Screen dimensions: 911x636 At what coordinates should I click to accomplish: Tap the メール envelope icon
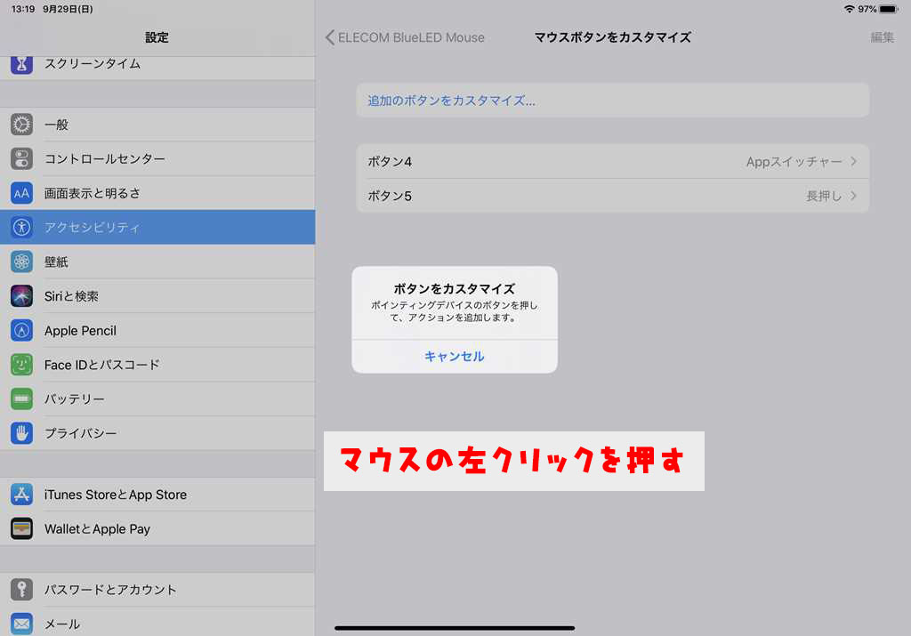[21, 624]
